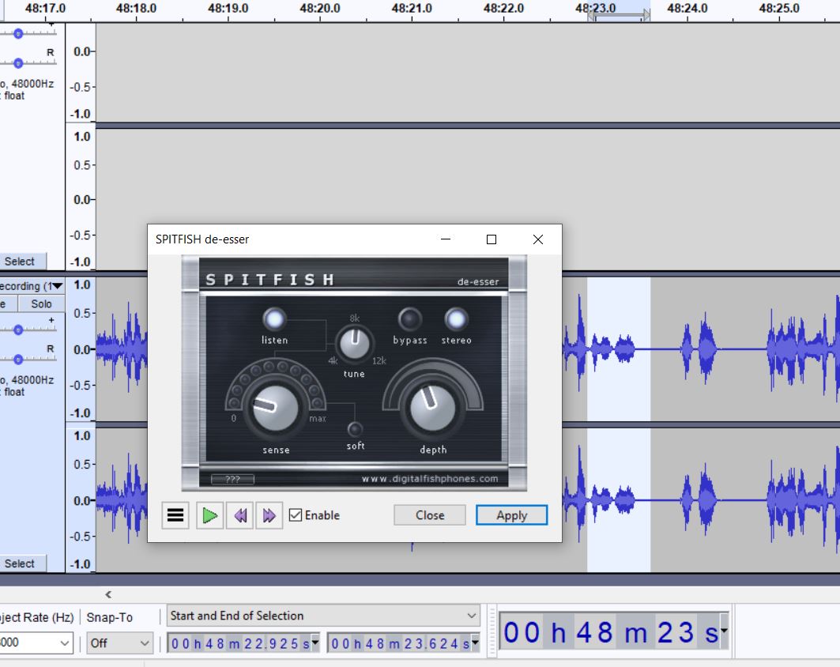The image size is (840, 667).
Task: Minimize the SPITFISH de-esser window
Action: [445, 239]
